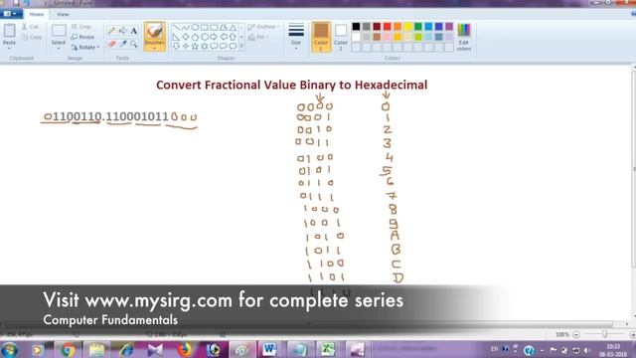Click the Crop button
The height and width of the screenshot is (358, 636).
(81, 27)
